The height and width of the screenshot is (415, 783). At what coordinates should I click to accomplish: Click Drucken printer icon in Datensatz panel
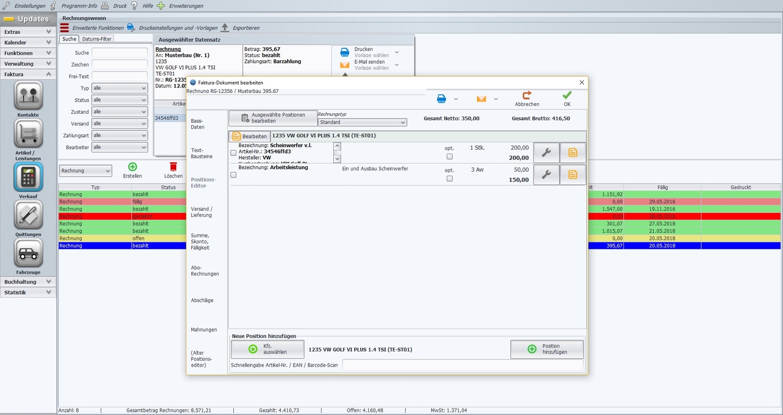tap(345, 52)
